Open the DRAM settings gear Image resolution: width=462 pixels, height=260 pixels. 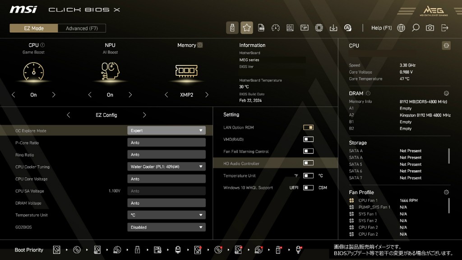point(446,93)
